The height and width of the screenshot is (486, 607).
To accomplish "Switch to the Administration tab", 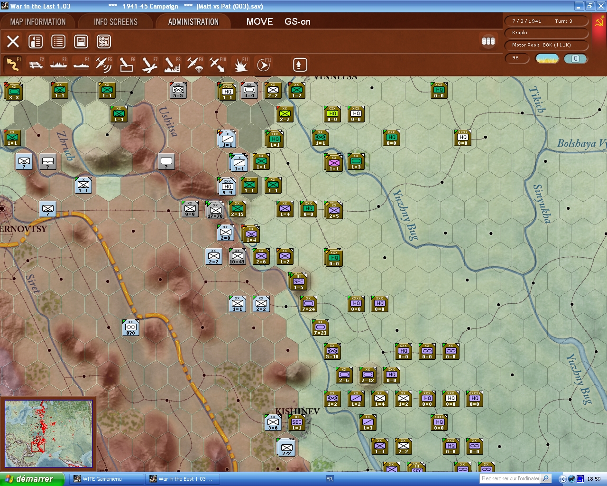I will pyautogui.click(x=193, y=22).
